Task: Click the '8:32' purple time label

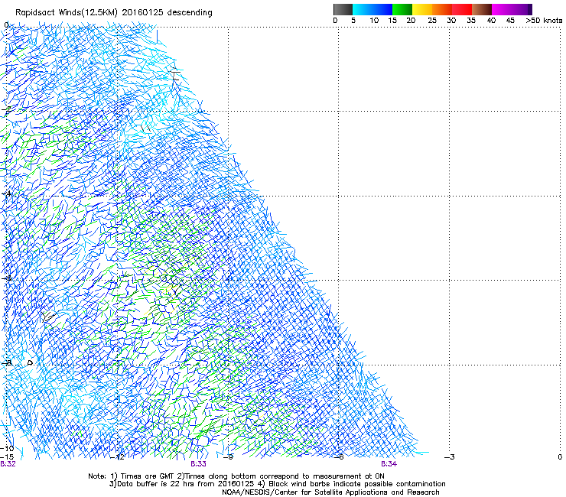Action: click(8, 464)
